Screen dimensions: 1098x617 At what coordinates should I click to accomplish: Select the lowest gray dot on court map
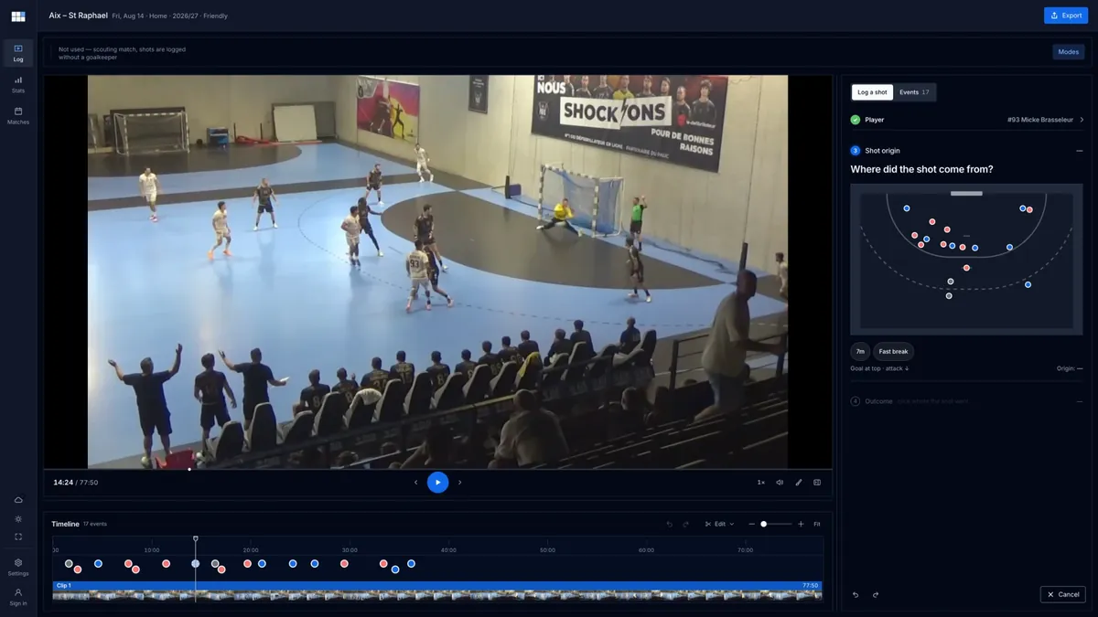click(x=949, y=296)
